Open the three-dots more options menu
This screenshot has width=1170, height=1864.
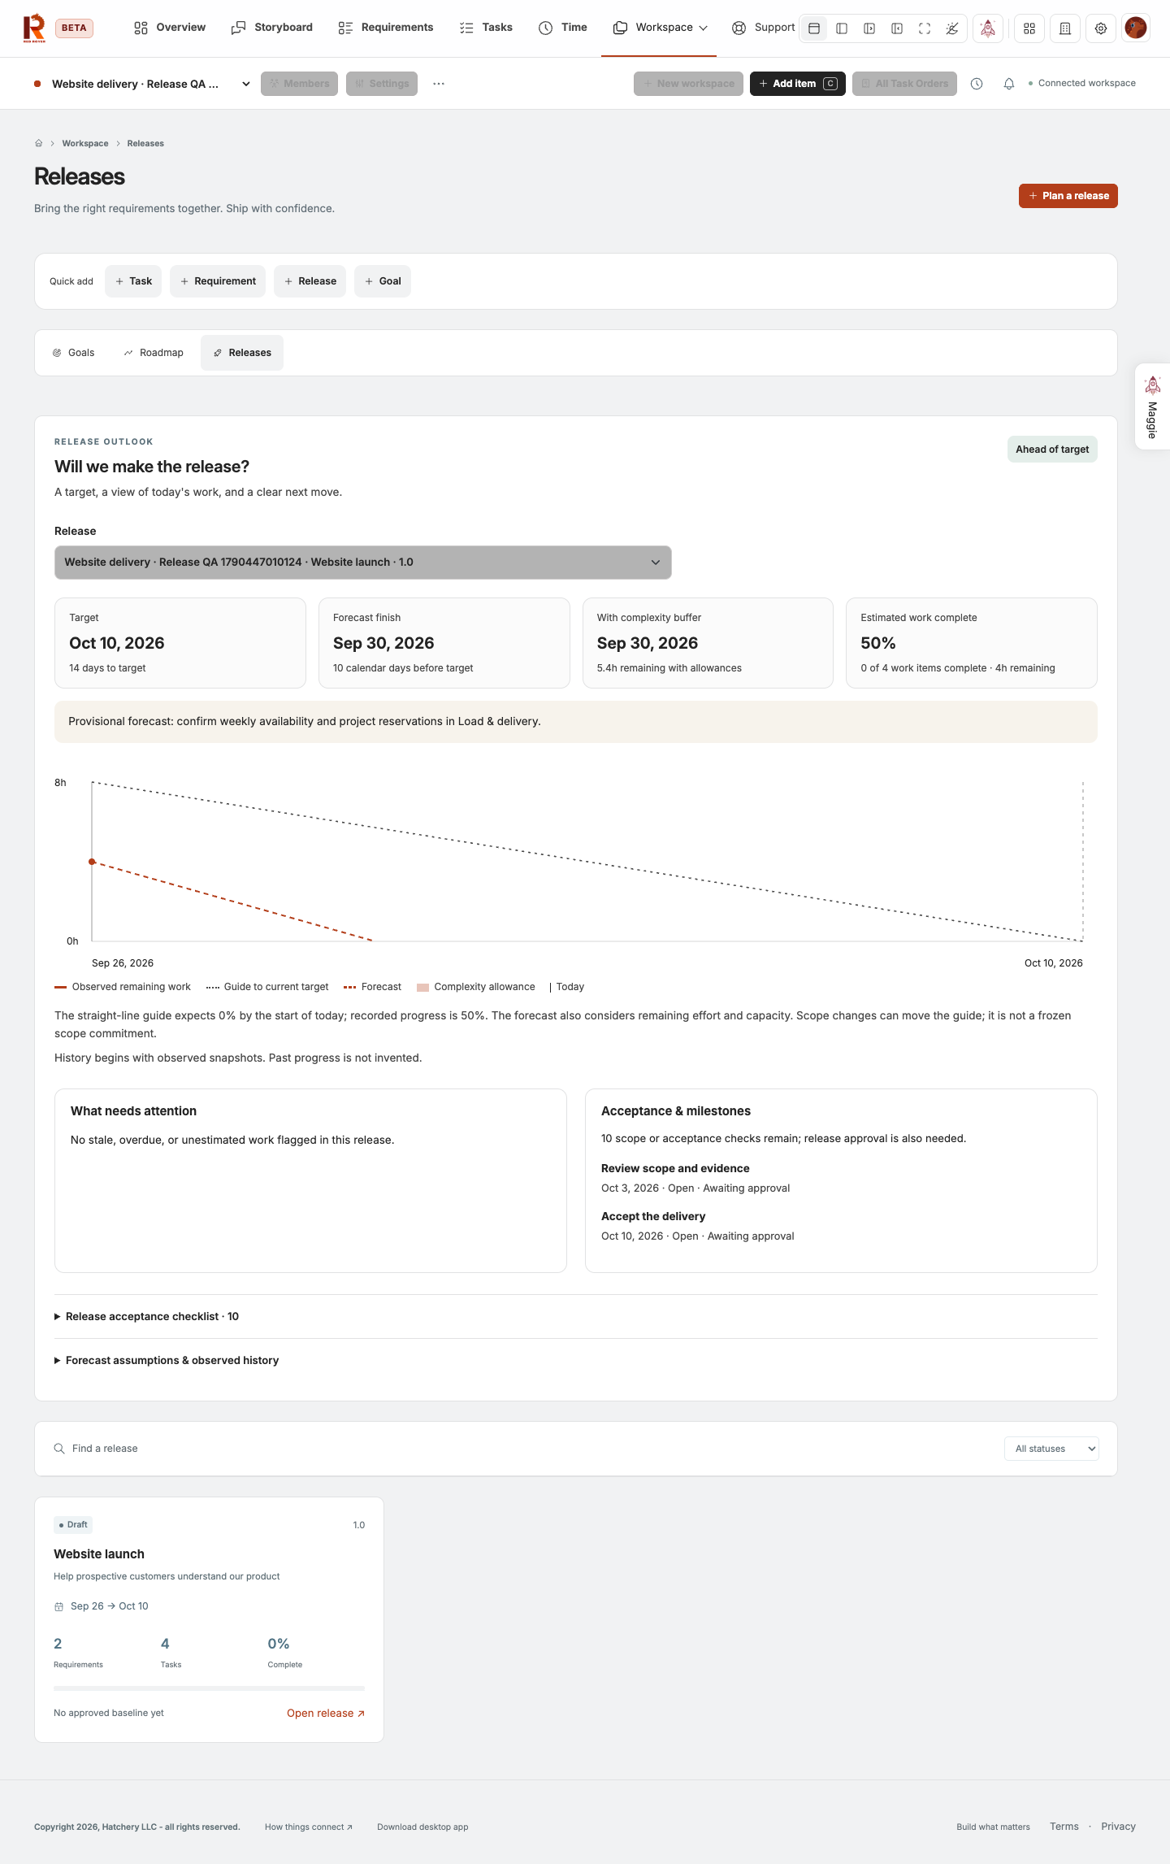tap(439, 84)
